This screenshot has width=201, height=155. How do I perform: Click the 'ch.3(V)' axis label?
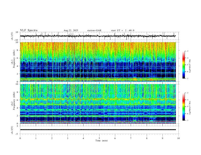[12, 130]
